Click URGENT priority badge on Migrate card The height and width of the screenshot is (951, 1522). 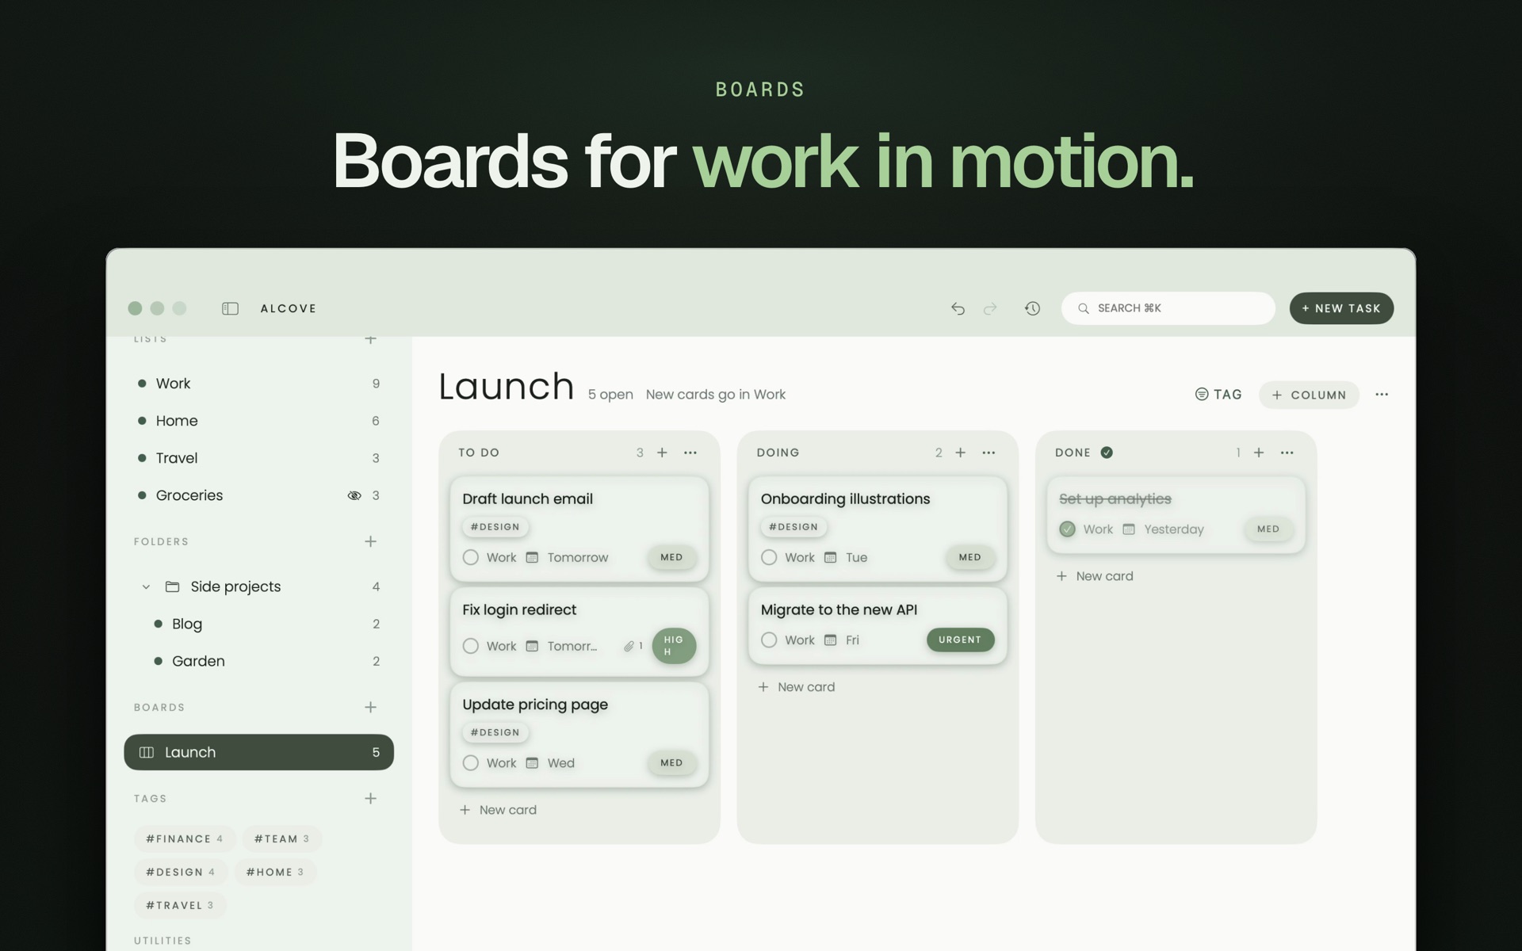coord(960,640)
